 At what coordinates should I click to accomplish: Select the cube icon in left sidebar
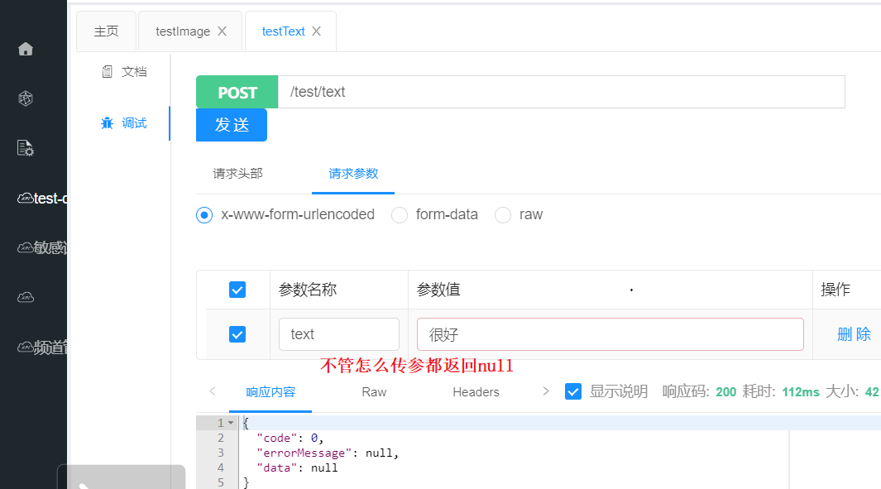click(x=25, y=98)
